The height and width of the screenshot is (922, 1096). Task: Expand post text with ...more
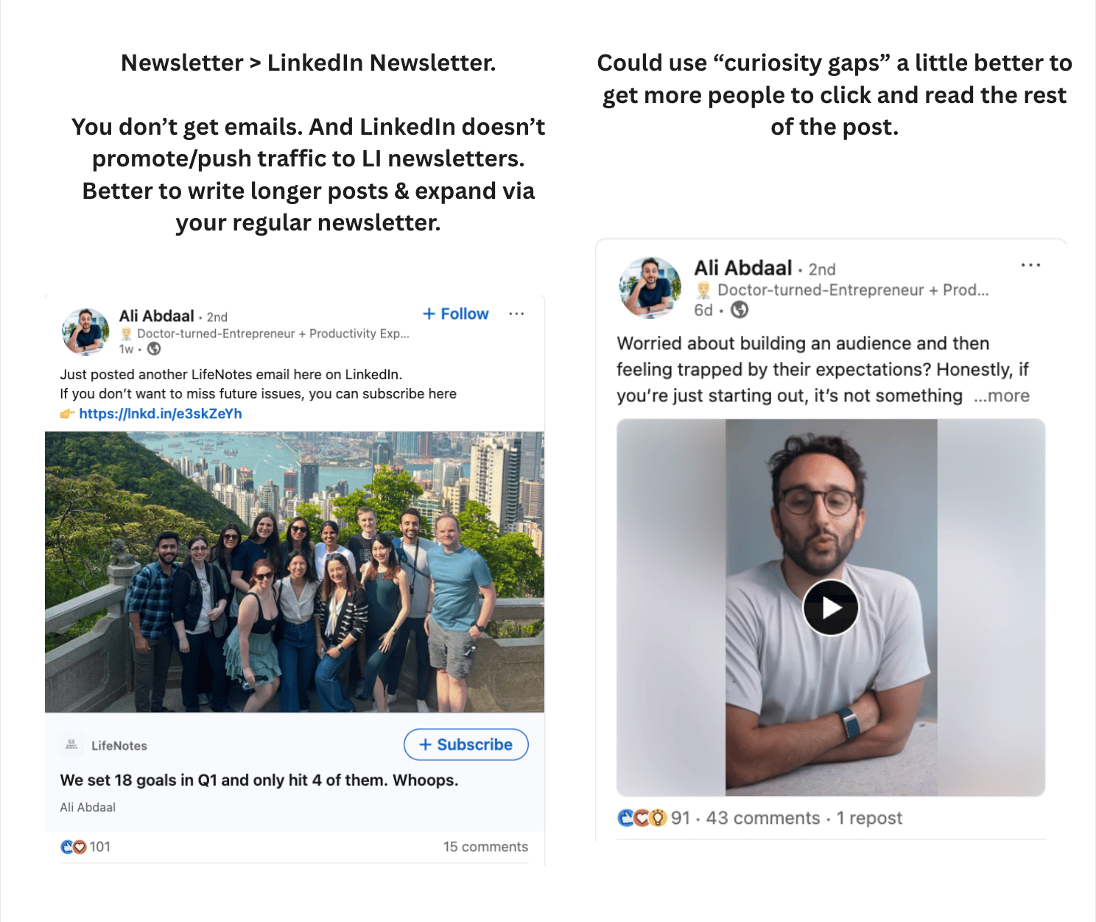[x=1001, y=396]
